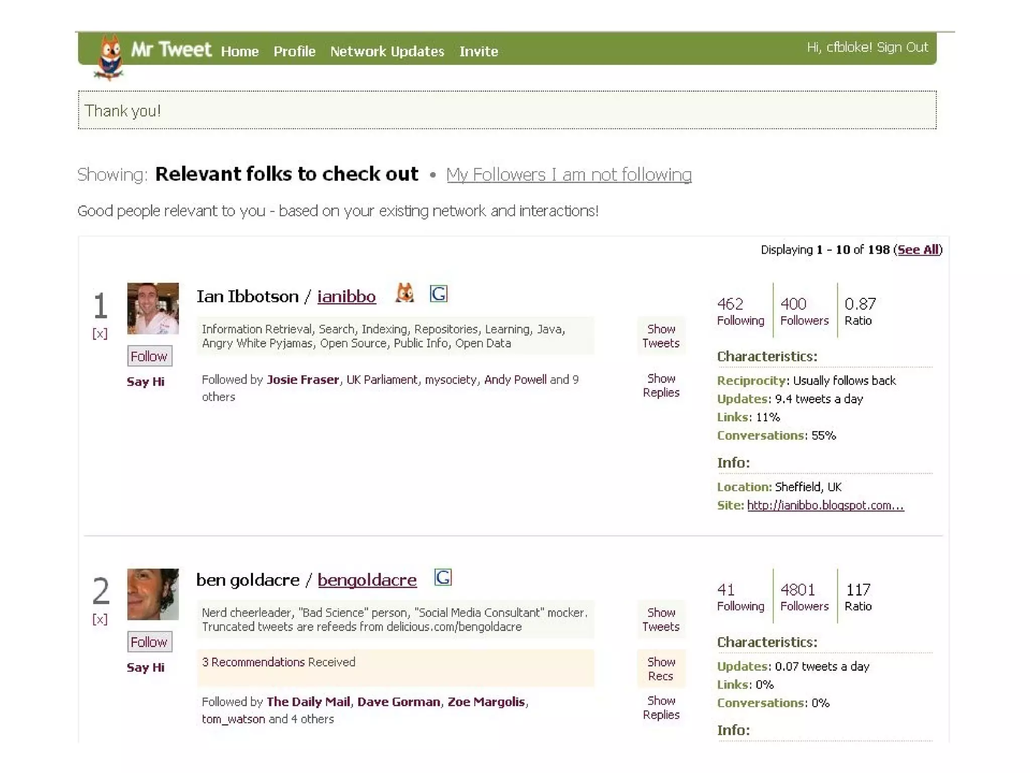This screenshot has height=773, width=1030.
Task: Click See All results link
Action: [918, 250]
